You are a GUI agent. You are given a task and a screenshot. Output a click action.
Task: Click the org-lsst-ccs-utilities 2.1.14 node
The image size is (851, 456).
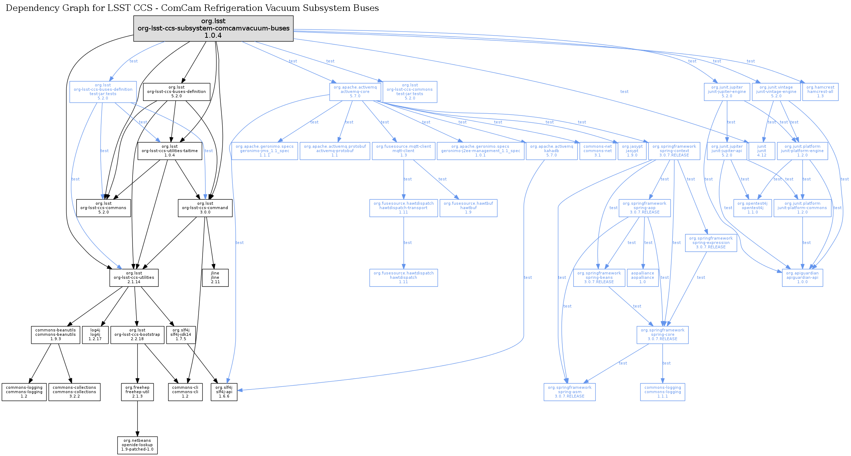click(x=134, y=277)
